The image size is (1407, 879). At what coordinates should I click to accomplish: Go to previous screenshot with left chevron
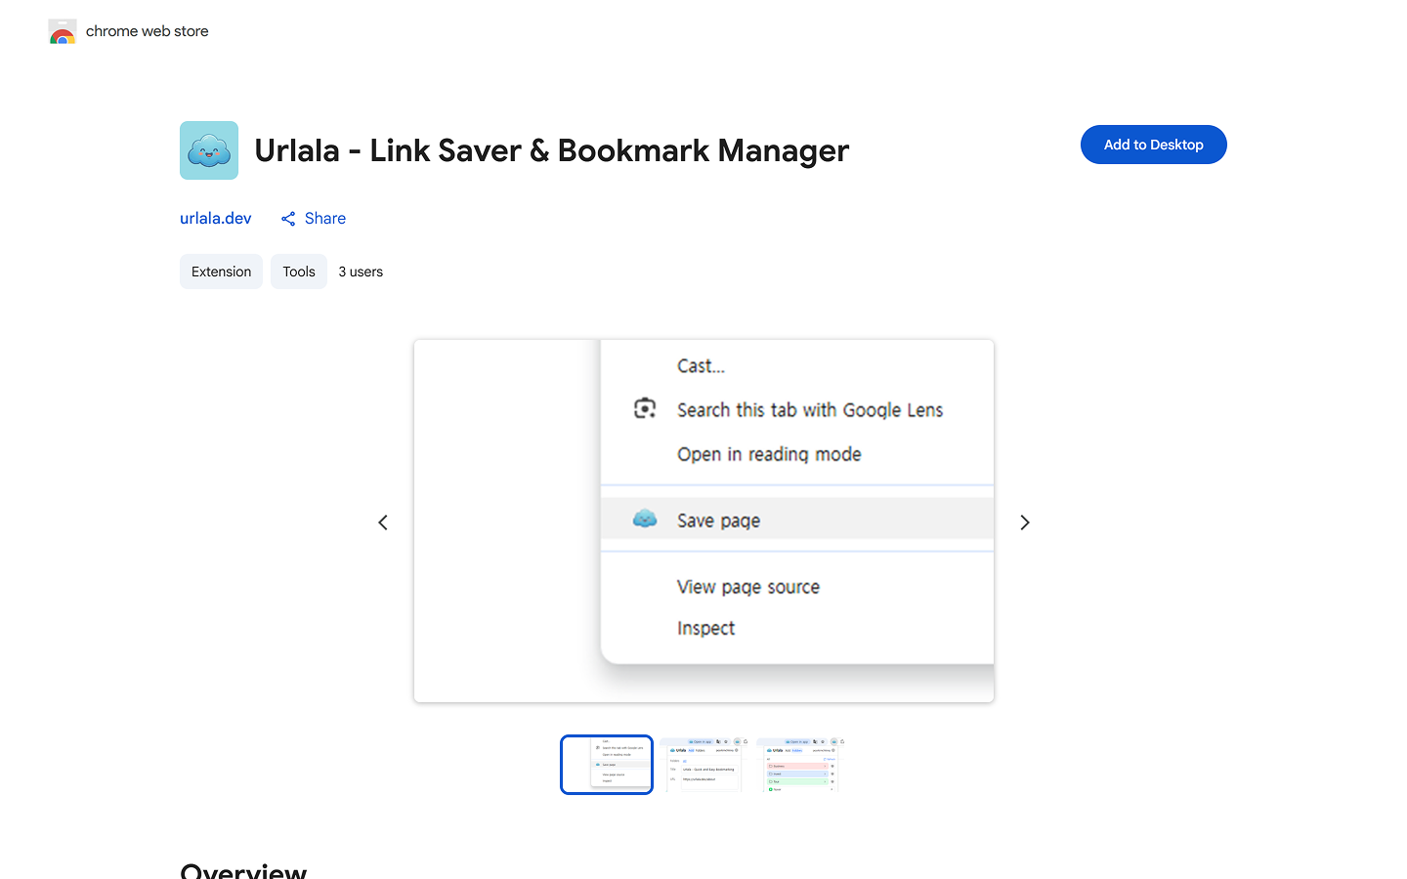pyautogui.click(x=383, y=523)
